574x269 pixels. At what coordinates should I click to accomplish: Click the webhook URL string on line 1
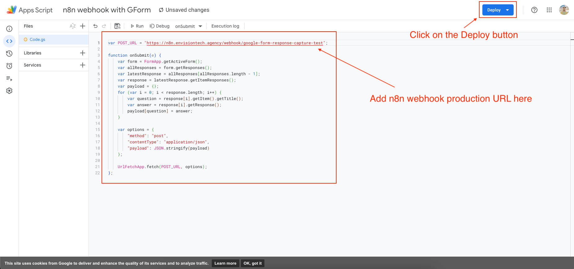[235, 43]
